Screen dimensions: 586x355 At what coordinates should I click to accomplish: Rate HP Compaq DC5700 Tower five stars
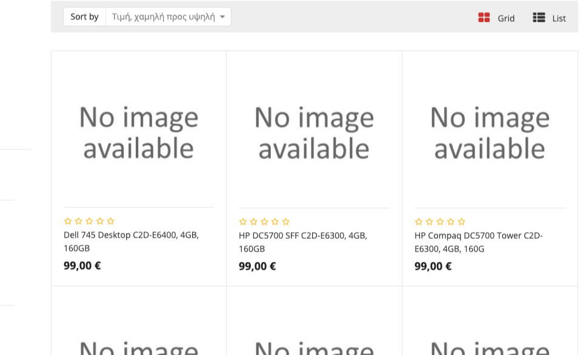(462, 222)
